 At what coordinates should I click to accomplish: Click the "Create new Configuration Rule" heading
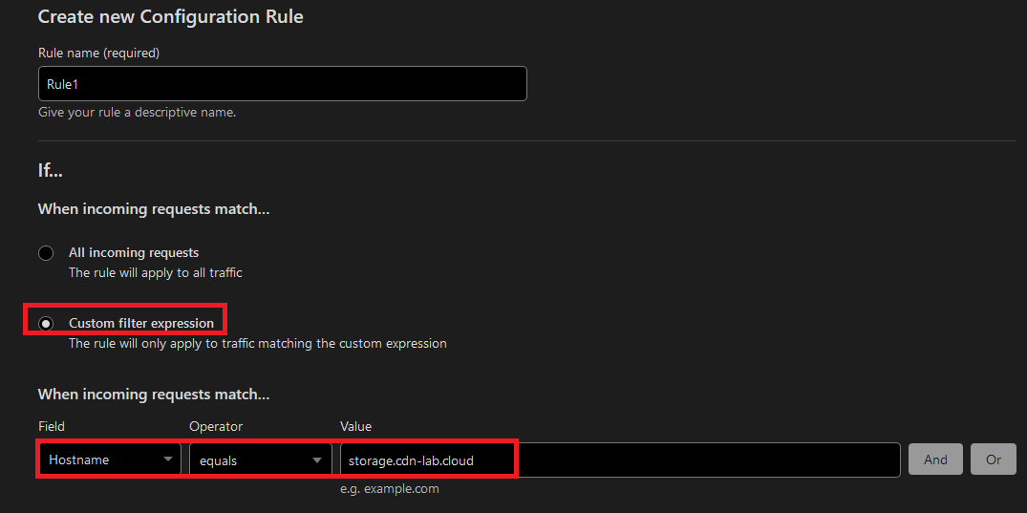coord(170,16)
